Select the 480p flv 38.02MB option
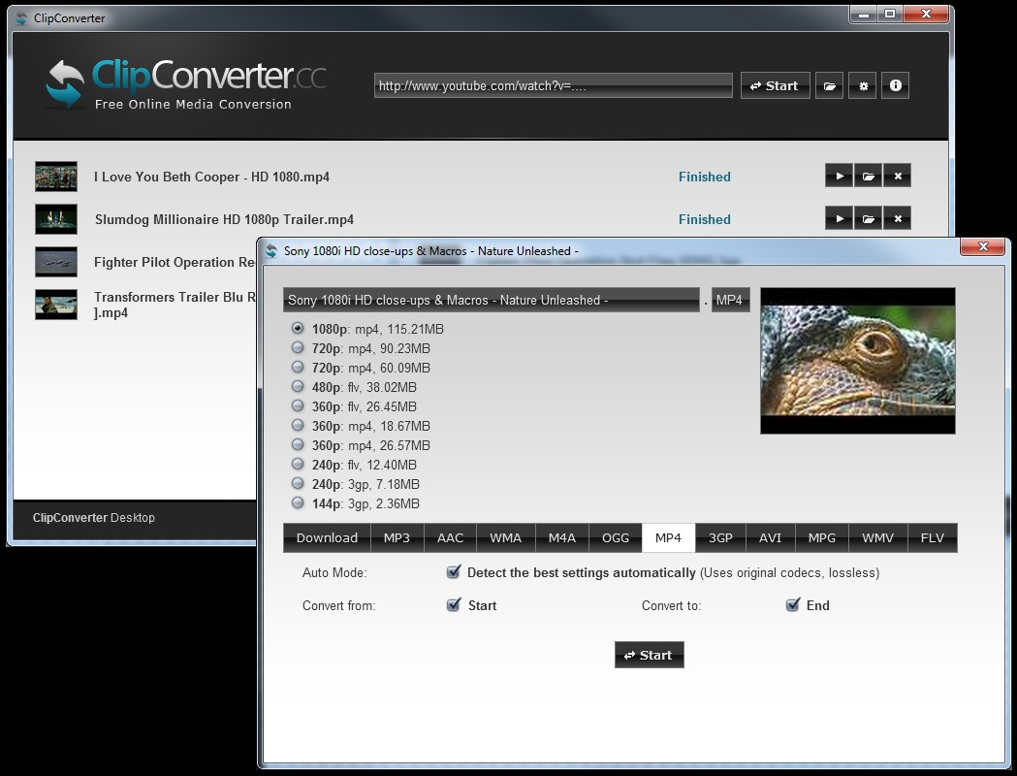 tap(298, 387)
